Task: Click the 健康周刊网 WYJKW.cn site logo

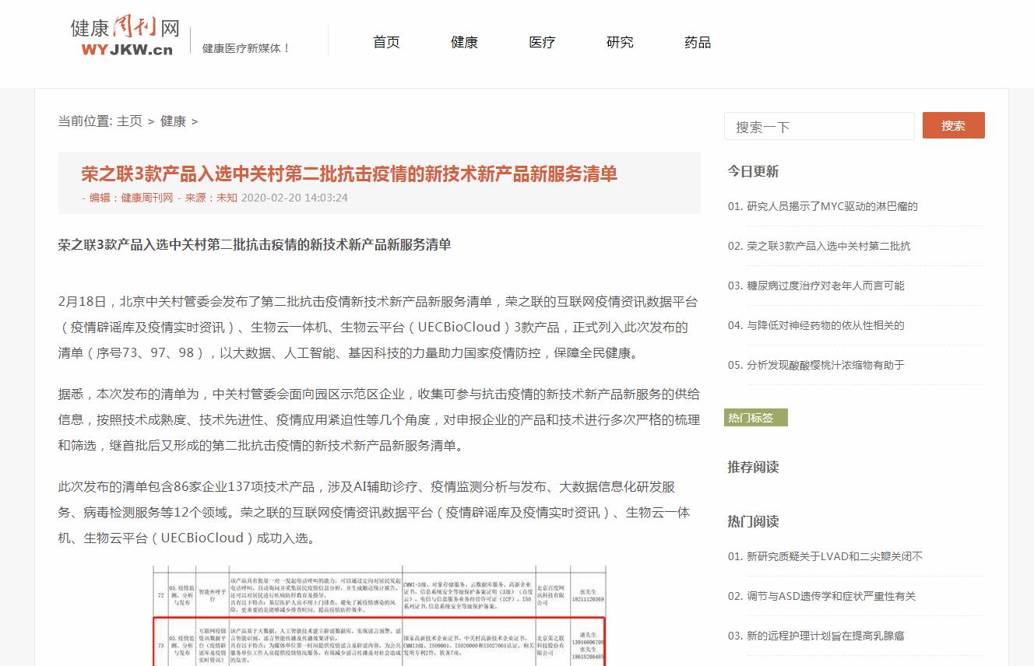Action: click(125, 37)
